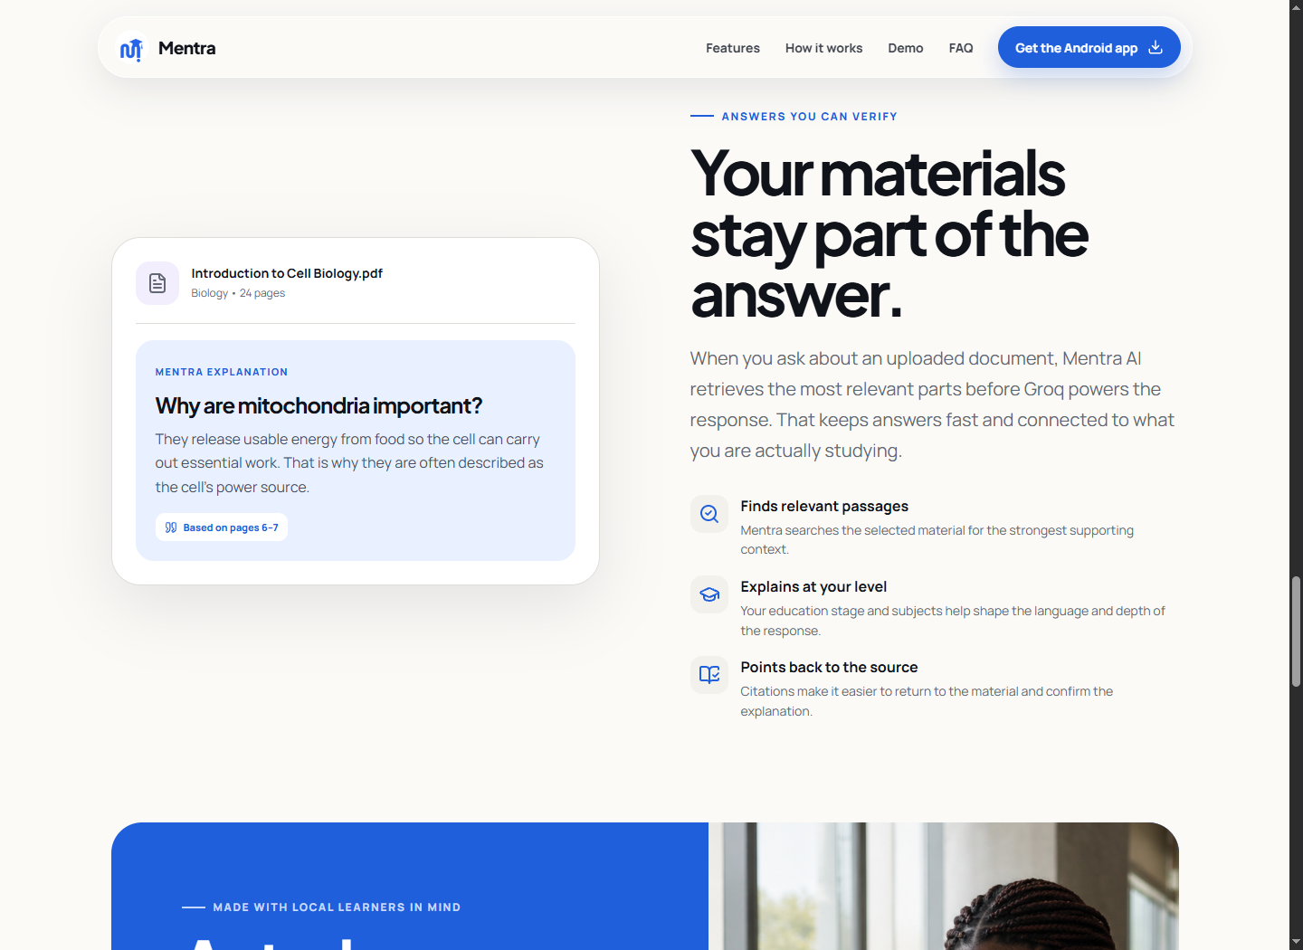Select Introduction to Cell Biology.pdf title

287,273
